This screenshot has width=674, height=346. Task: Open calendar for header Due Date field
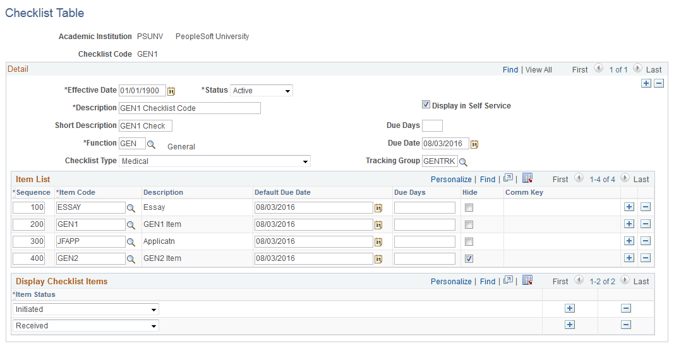tap(474, 144)
